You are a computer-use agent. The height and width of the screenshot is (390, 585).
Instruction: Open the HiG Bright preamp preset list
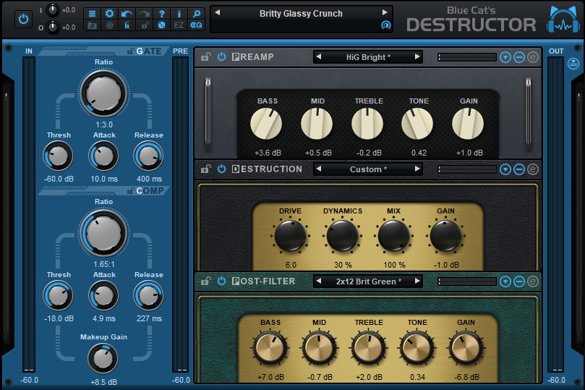point(367,57)
